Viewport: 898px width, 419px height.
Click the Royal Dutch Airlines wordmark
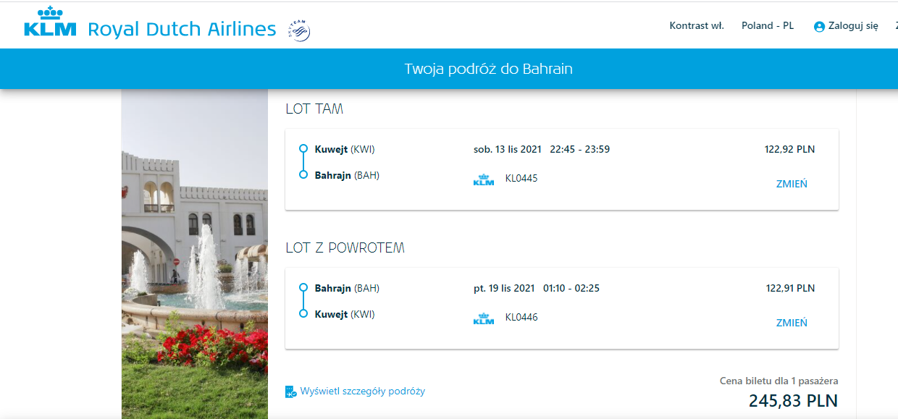point(182,30)
